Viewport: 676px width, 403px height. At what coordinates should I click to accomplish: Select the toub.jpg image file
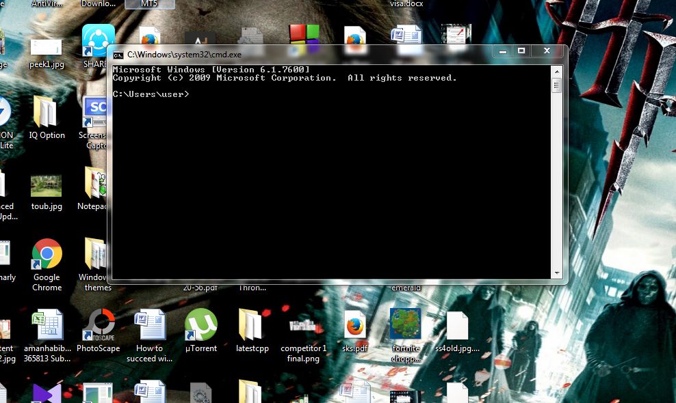click(x=47, y=192)
